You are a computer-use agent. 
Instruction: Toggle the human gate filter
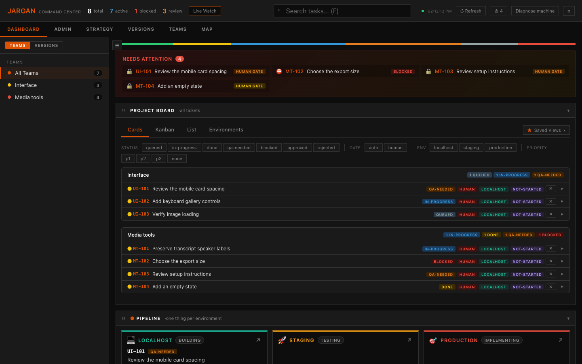[x=395, y=148]
